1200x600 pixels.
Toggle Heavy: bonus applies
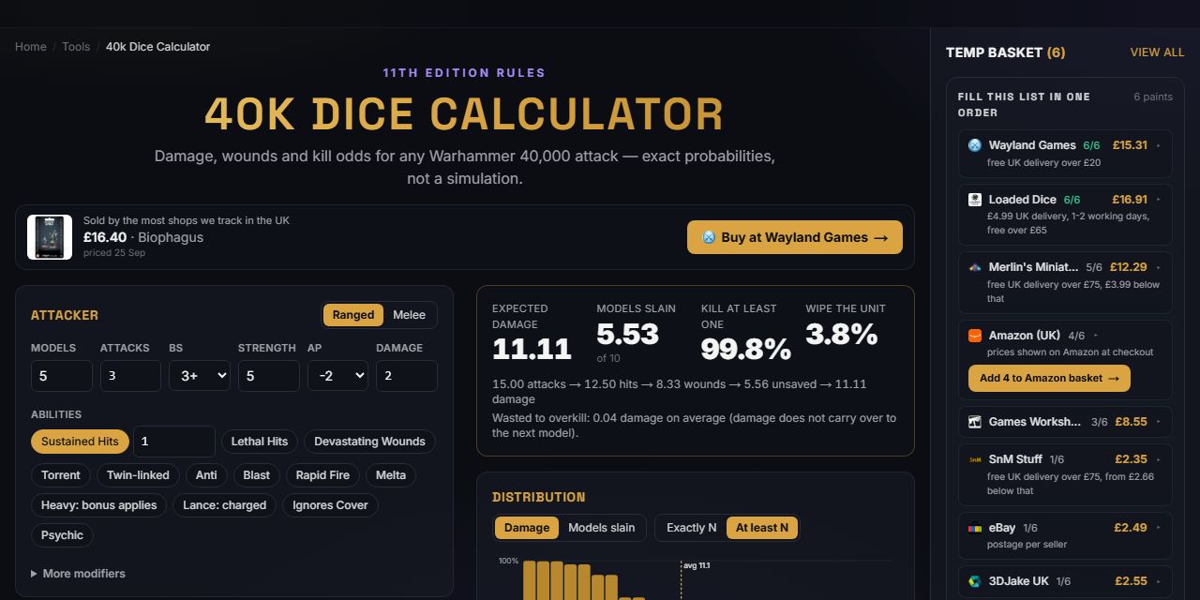99,505
